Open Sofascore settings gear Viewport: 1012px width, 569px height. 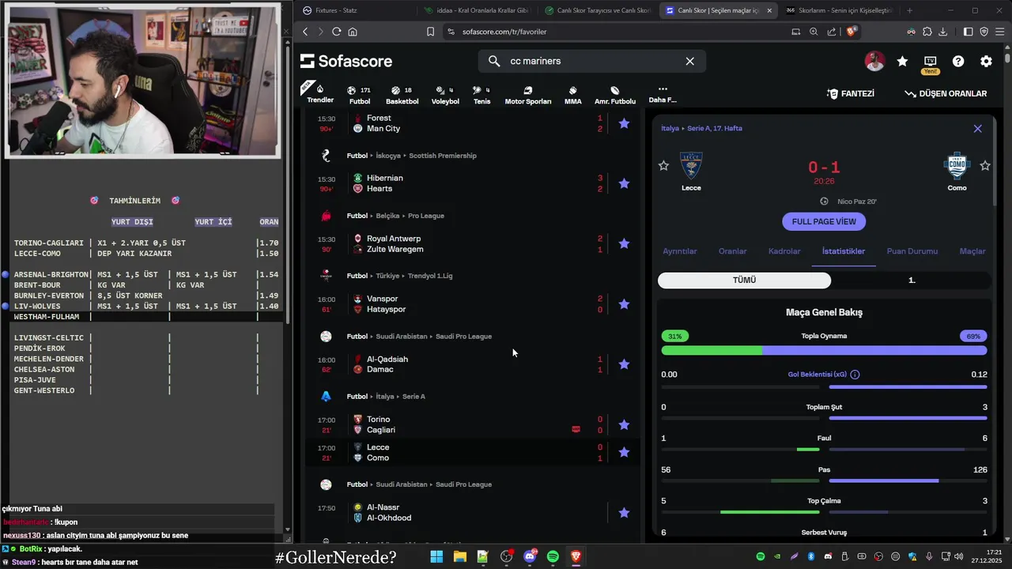[x=986, y=61]
